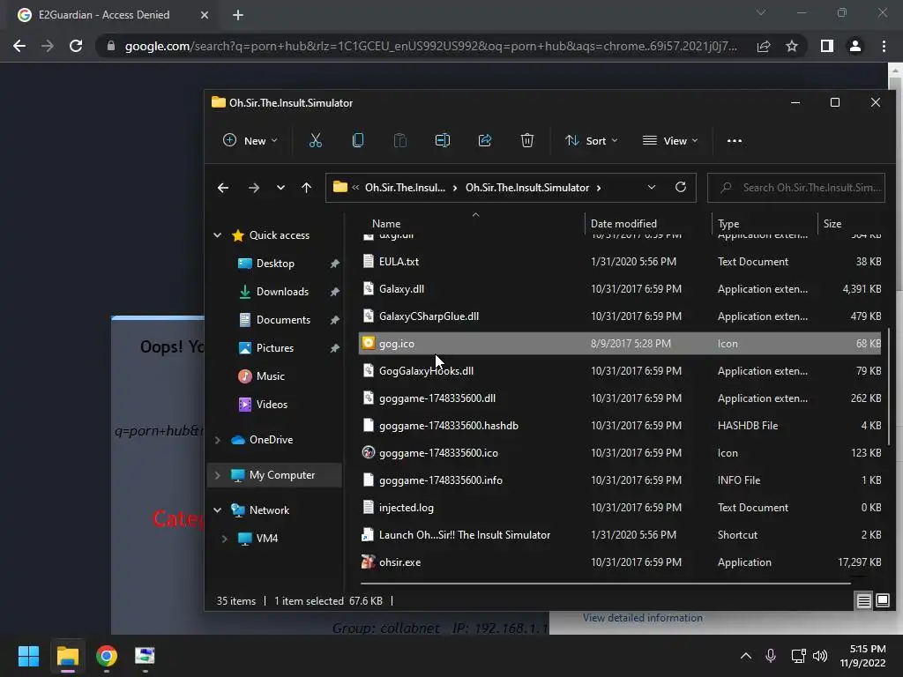Click the taskbar clock showing 5:15 PM

click(x=862, y=656)
